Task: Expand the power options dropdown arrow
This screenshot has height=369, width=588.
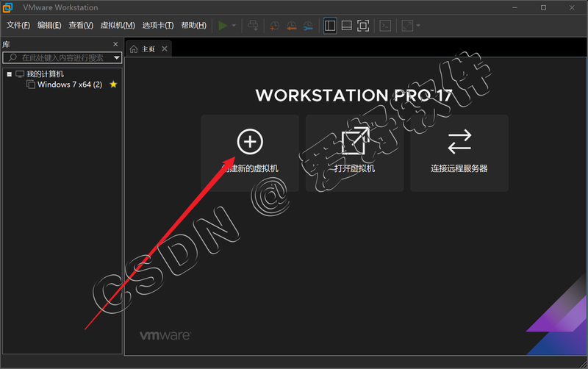Action: (x=234, y=26)
